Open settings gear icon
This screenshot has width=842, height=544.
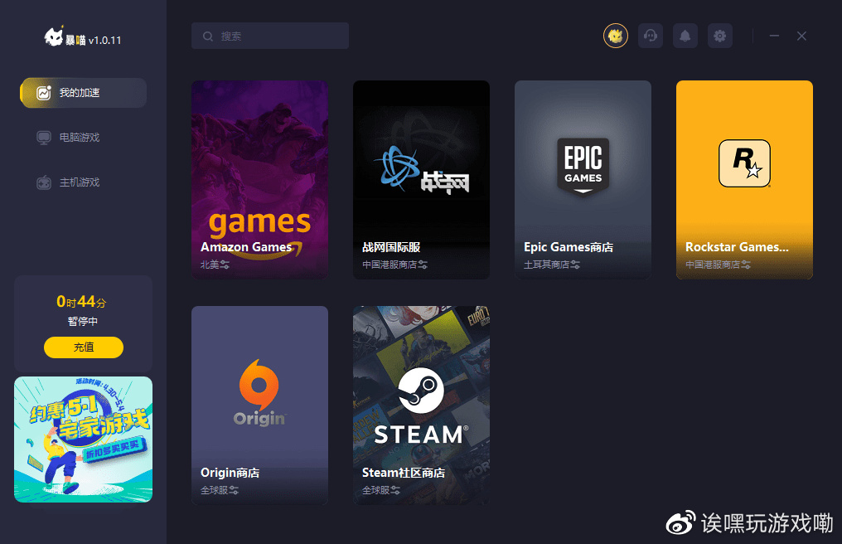(720, 36)
